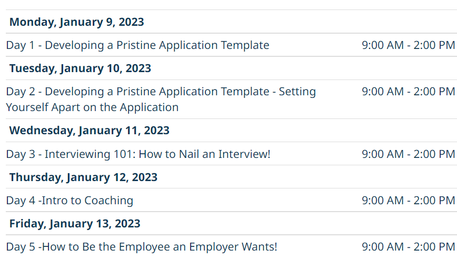Click "Employer Wants!" in the Day 5 title

click(x=233, y=247)
